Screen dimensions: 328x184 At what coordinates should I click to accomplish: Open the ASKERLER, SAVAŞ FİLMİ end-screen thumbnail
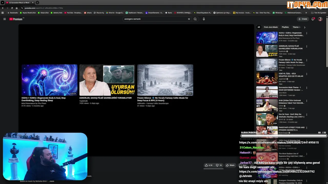tap(107, 80)
